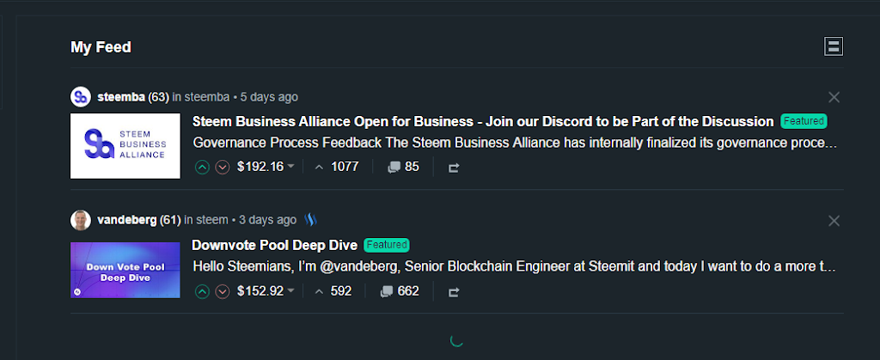Viewport: 880px width, 360px height.
Task: Show the 592 voters list
Action: click(x=333, y=291)
